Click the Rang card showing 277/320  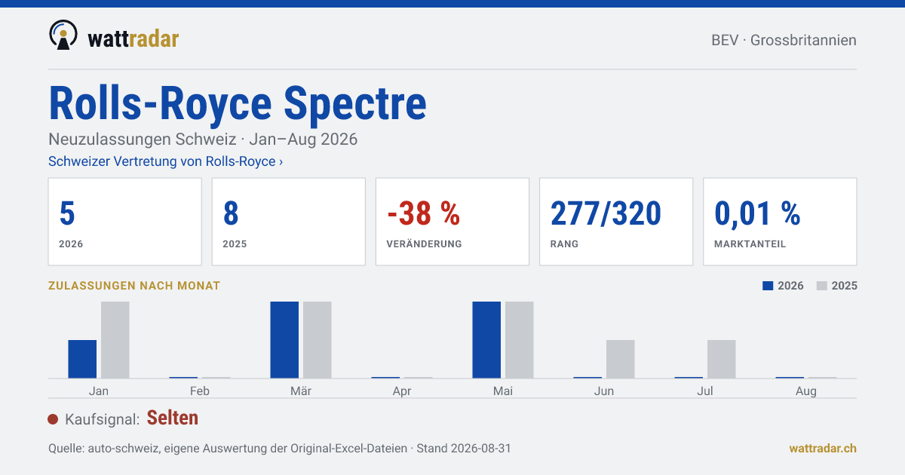pos(616,222)
